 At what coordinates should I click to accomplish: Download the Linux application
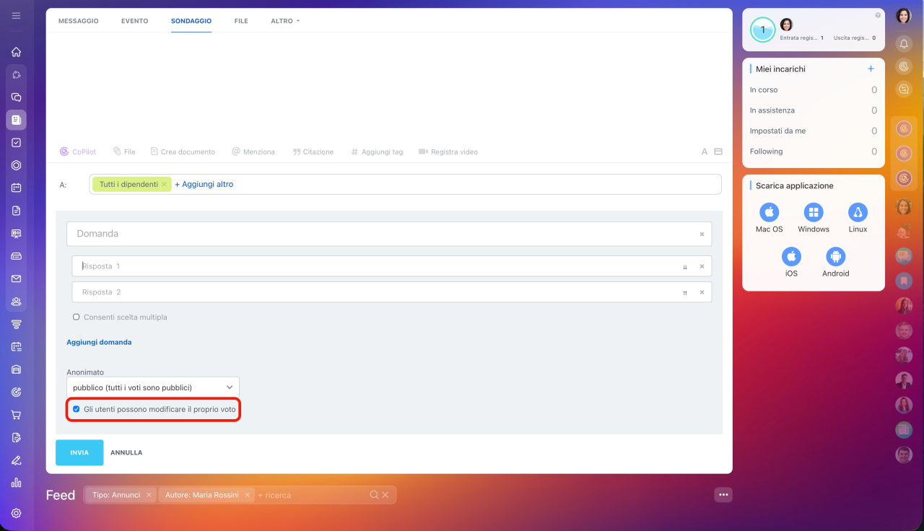pos(858,212)
